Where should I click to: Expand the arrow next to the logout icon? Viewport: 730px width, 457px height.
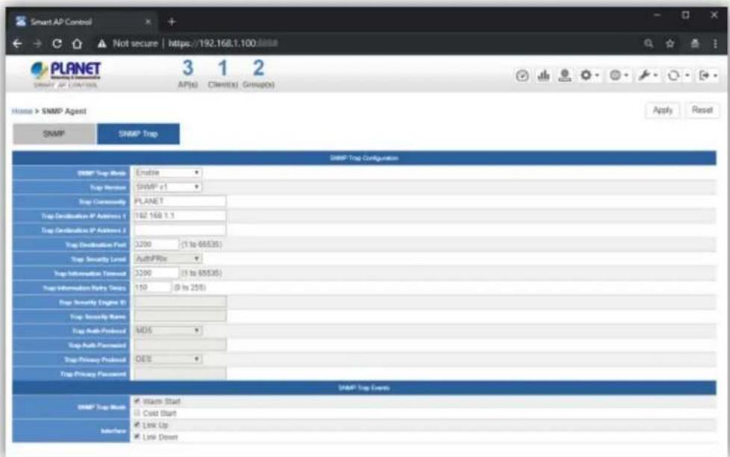coord(715,75)
